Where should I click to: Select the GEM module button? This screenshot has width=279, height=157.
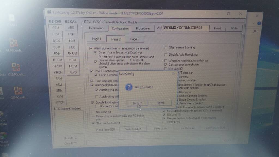coord(56,28)
